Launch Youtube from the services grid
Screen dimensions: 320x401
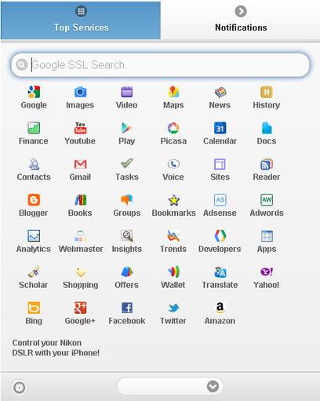pos(80,128)
